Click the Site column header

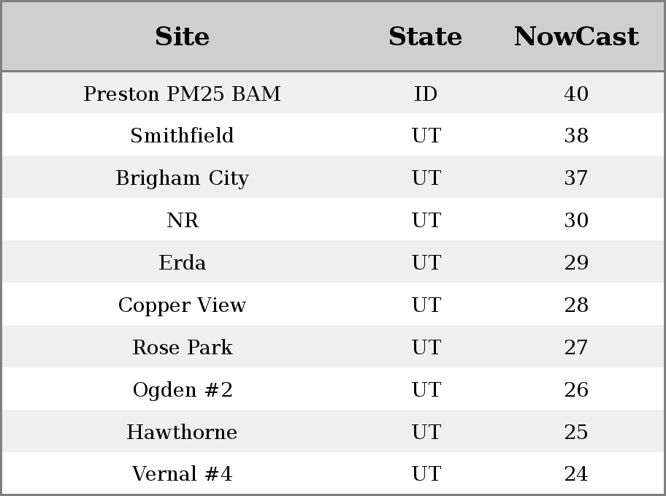tap(182, 37)
